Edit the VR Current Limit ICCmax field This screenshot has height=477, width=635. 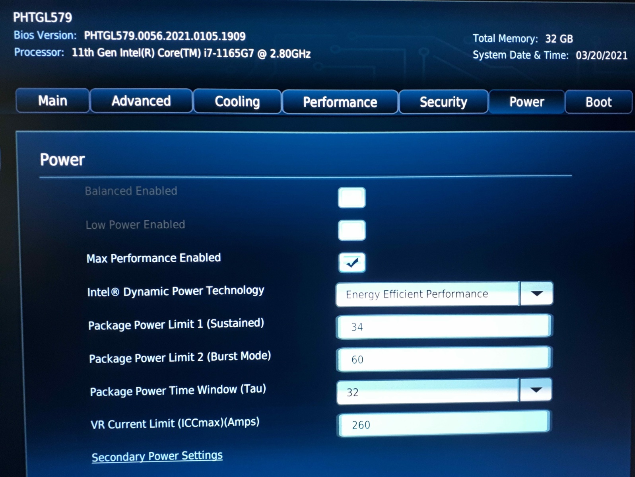444,424
